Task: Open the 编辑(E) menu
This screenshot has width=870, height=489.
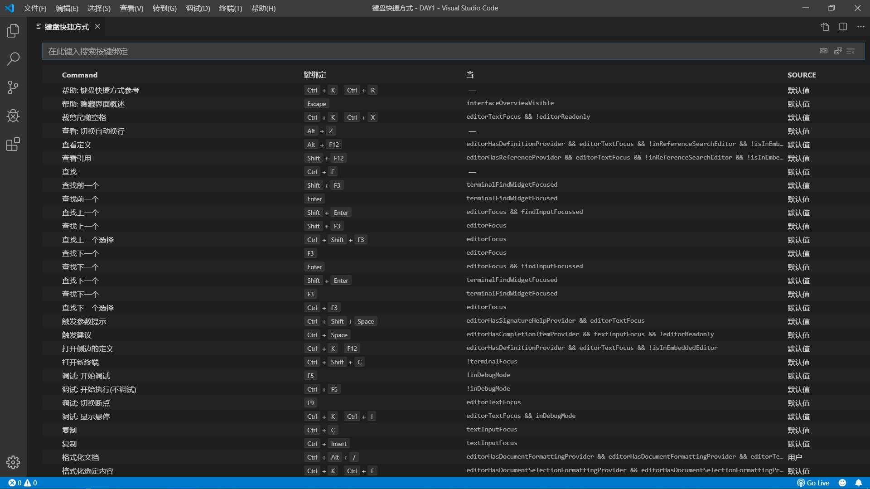Action: (67, 8)
